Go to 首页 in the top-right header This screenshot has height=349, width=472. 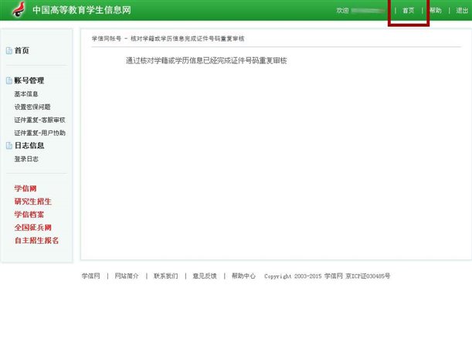pos(408,11)
